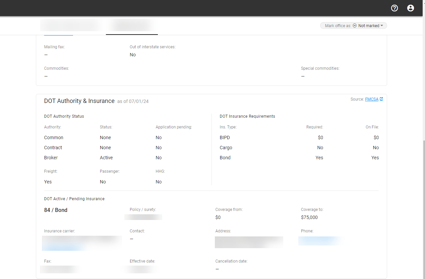Click the profile avatar icon top right

(411, 8)
